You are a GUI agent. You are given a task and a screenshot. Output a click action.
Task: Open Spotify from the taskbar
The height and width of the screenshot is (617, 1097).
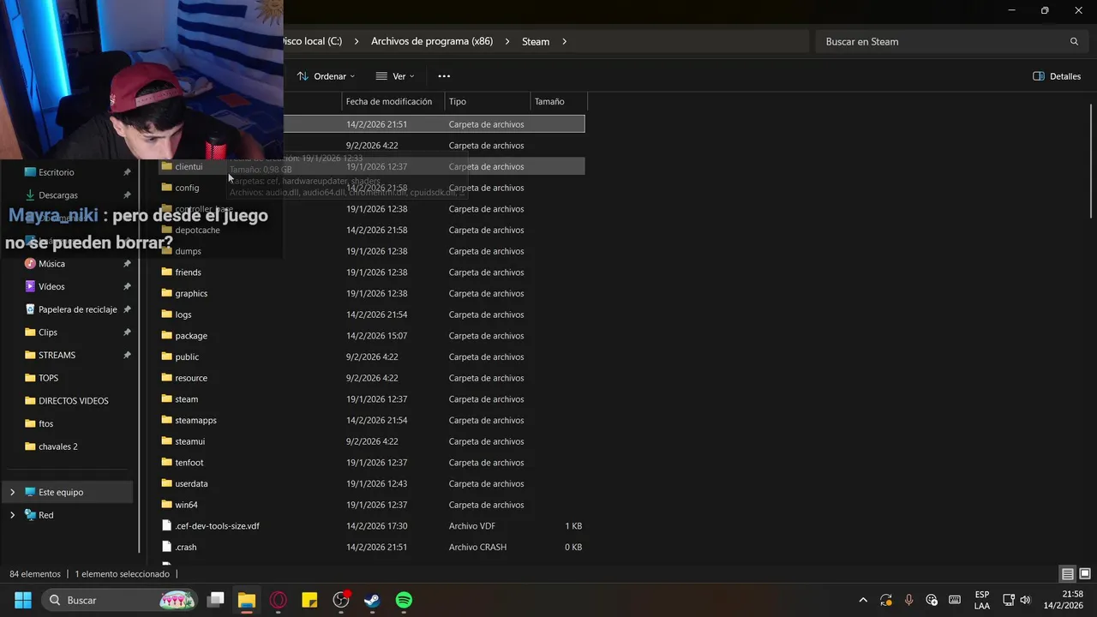(404, 600)
